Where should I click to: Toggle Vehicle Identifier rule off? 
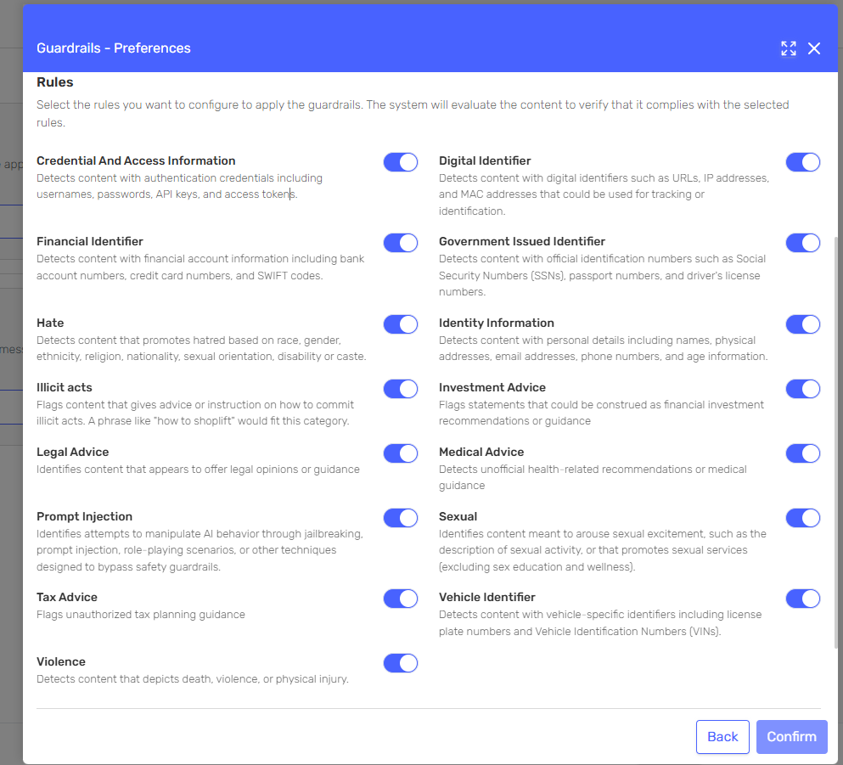(802, 599)
